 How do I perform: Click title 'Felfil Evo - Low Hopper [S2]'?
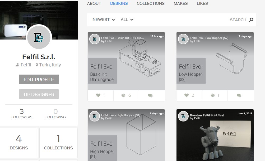209,38
